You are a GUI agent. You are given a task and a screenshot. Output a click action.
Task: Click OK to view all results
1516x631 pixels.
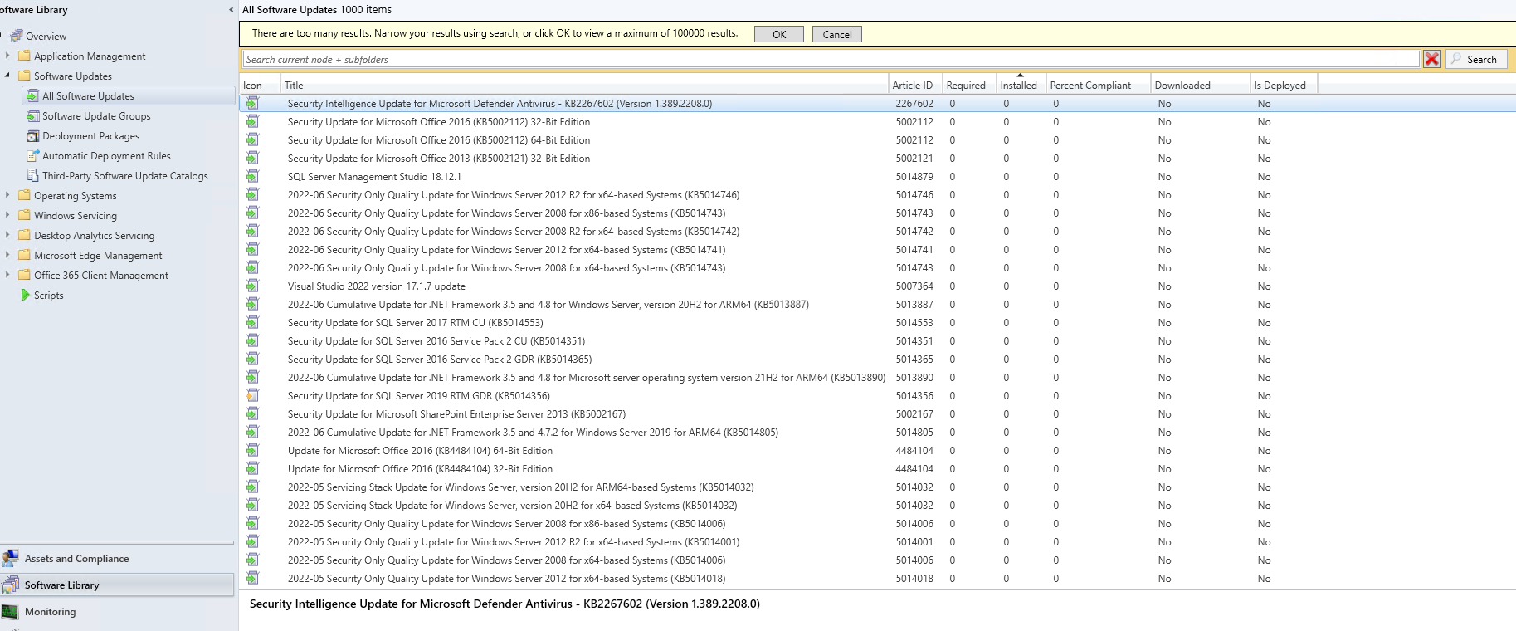coord(778,34)
